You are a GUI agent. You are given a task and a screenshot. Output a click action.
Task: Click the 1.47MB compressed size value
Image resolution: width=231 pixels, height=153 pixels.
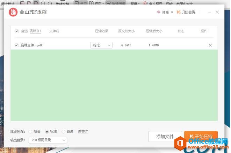pos(154,45)
